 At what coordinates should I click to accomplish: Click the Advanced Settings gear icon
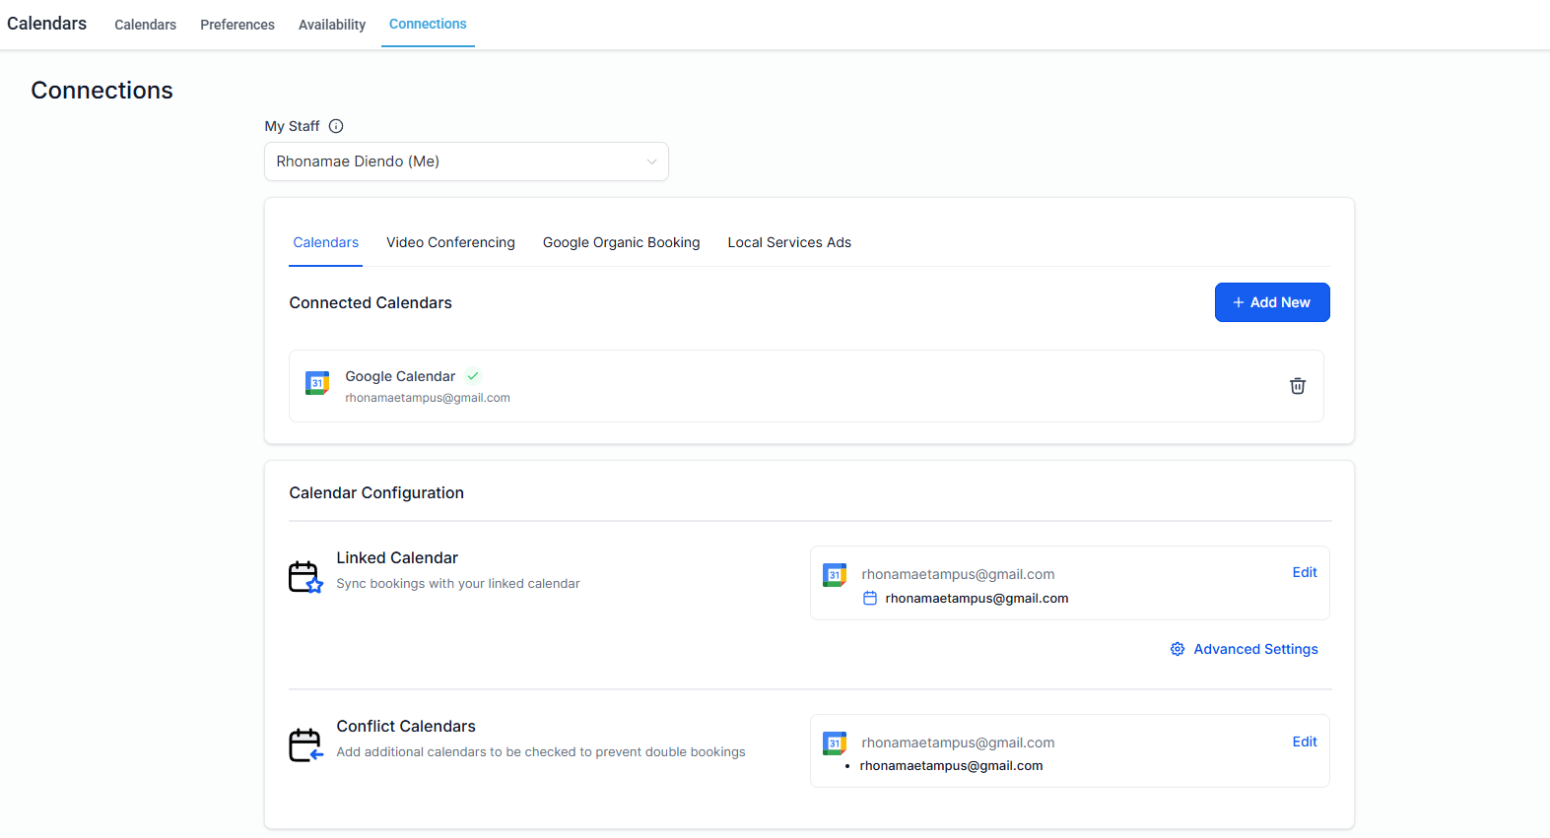tap(1178, 649)
